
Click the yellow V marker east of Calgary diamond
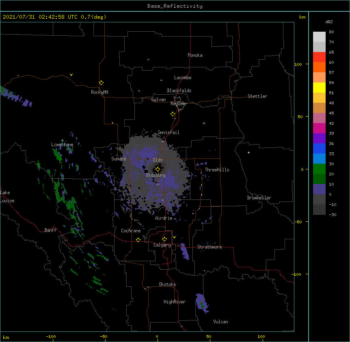tap(174, 237)
